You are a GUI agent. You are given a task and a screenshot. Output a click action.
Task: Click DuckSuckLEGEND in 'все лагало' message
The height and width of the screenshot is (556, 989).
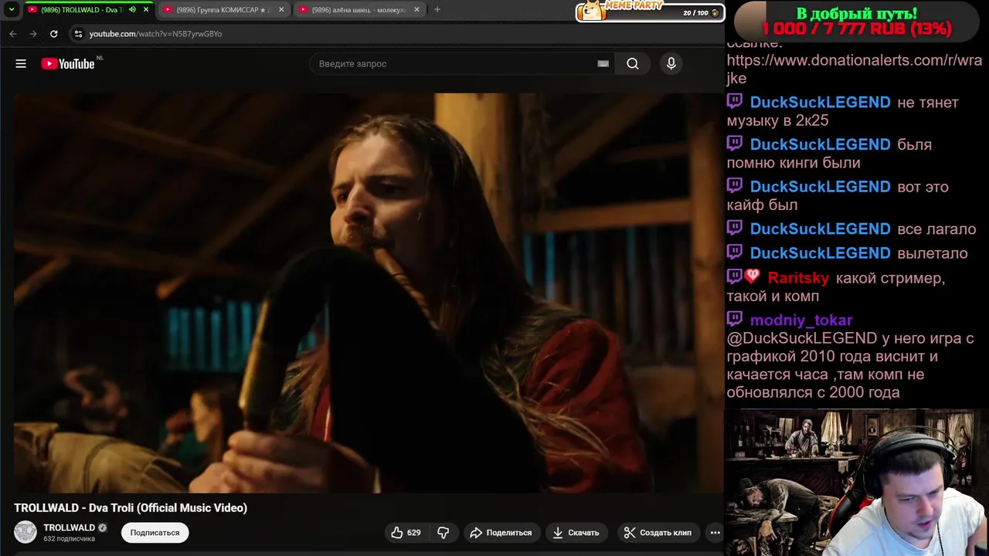point(820,229)
